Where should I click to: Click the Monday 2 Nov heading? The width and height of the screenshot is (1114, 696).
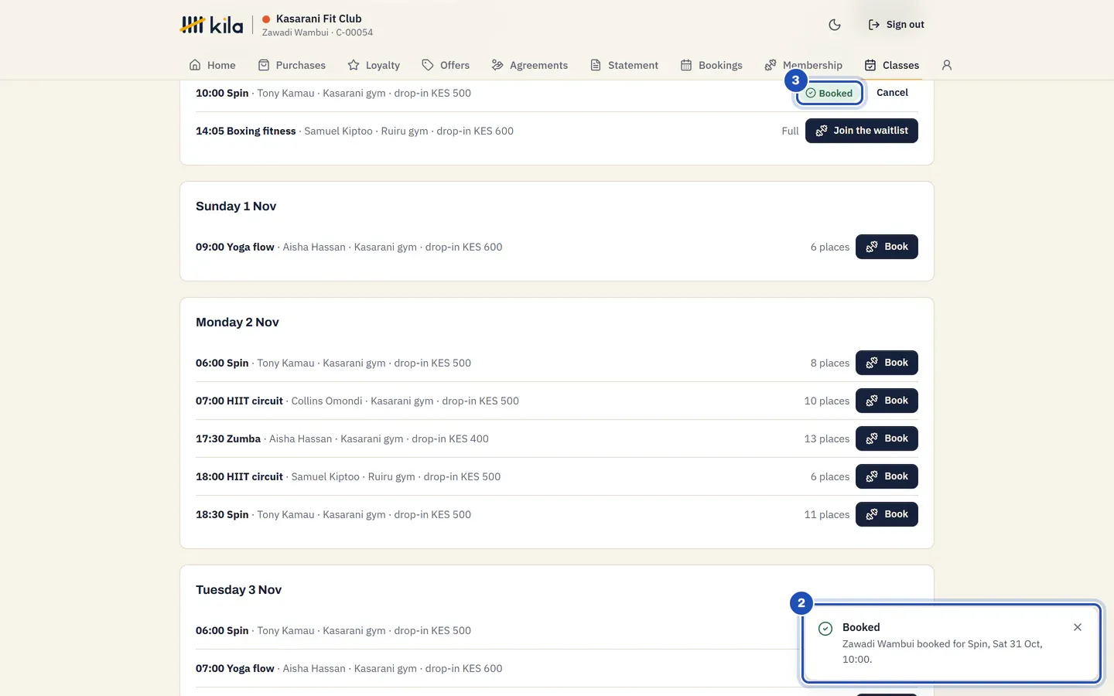(237, 322)
